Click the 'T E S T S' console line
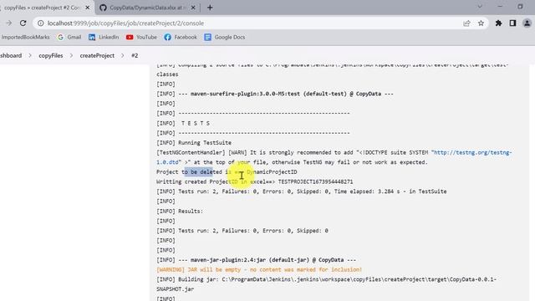535x301 pixels. 183,123
